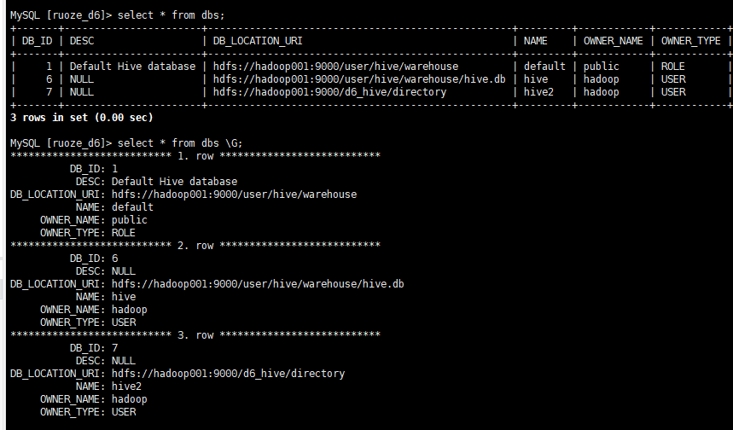The width and height of the screenshot is (733, 430).
Task: Click the "2. row" separator line
Action: coord(195,245)
